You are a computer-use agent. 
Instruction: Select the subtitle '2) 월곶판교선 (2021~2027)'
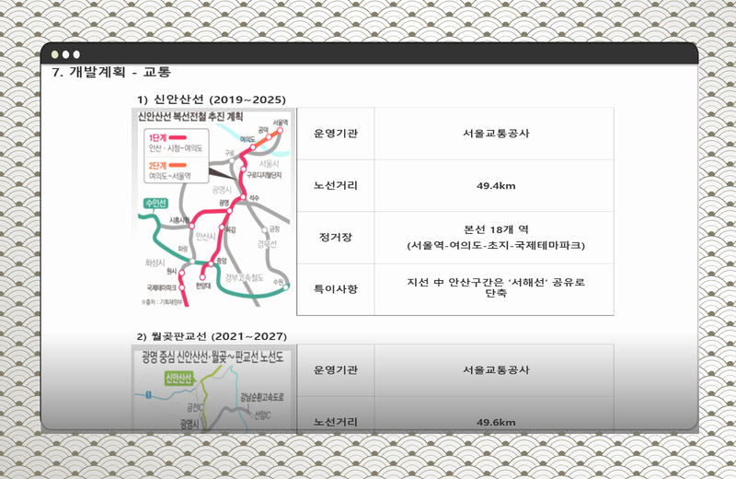tap(212, 336)
